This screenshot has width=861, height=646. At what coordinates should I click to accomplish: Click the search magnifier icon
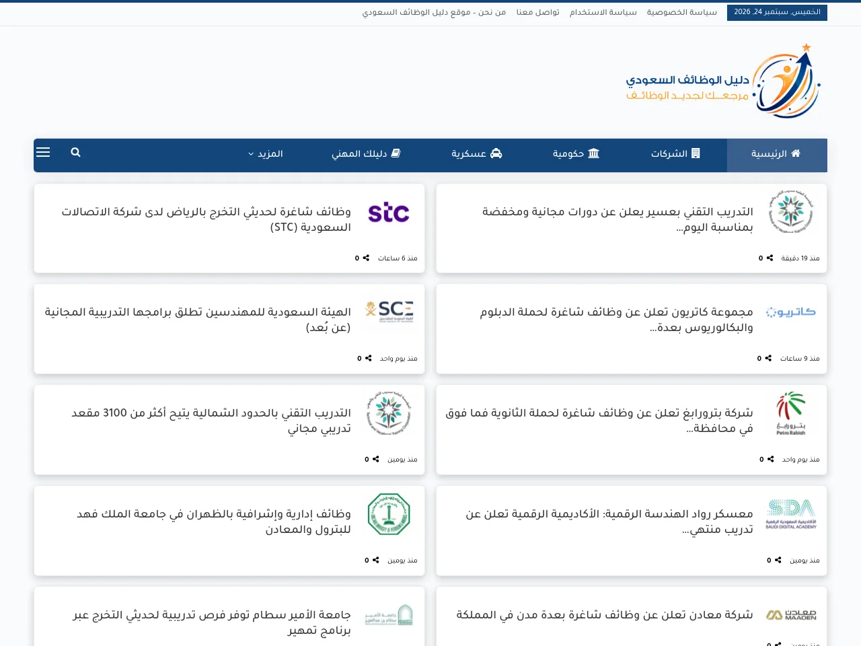(x=75, y=153)
